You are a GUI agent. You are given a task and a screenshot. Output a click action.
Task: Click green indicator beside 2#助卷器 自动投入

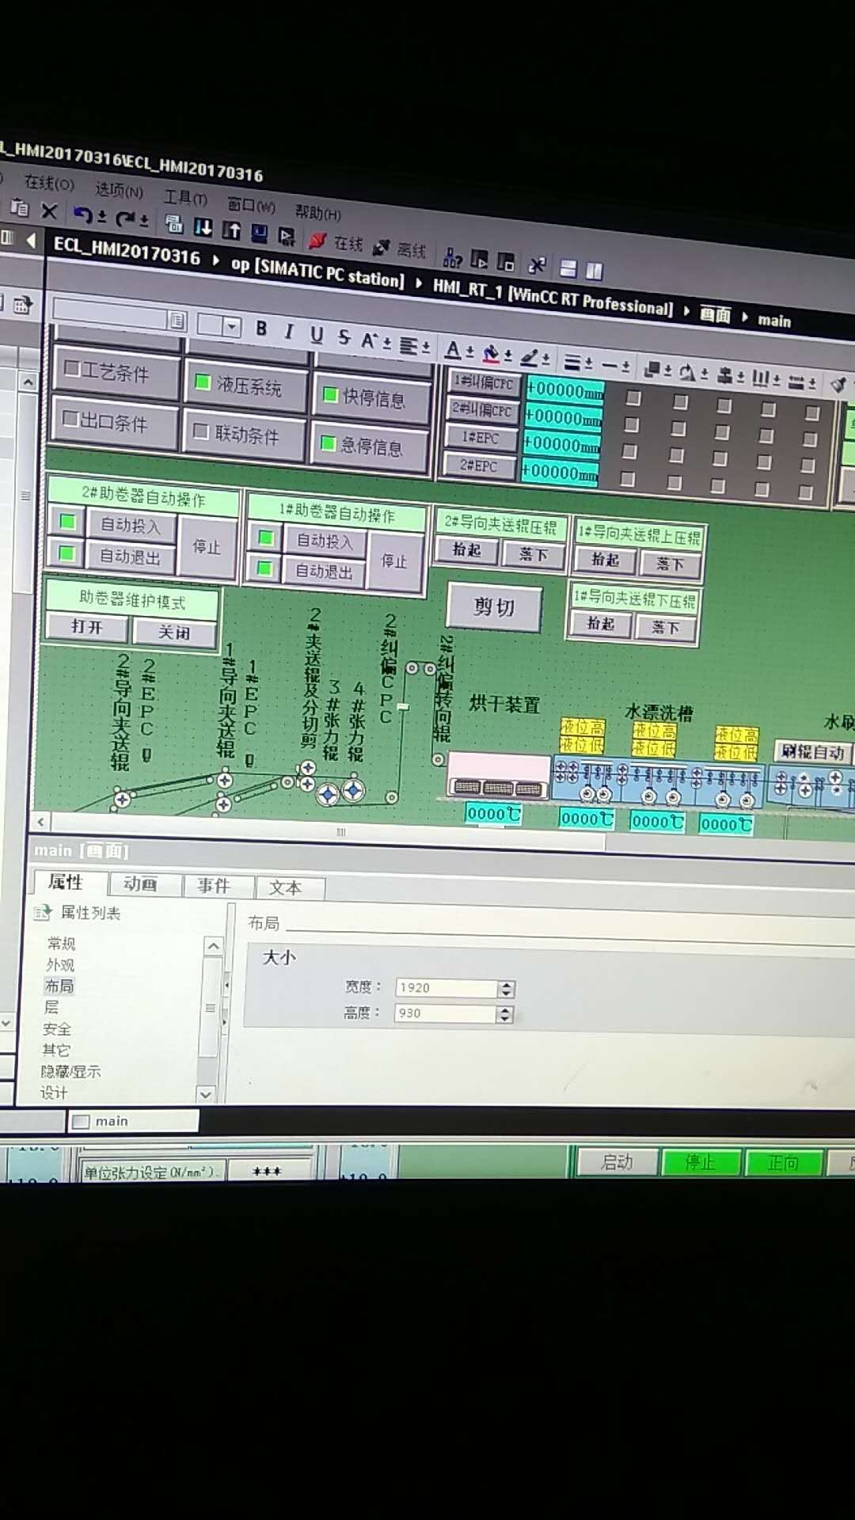click(x=67, y=521)
